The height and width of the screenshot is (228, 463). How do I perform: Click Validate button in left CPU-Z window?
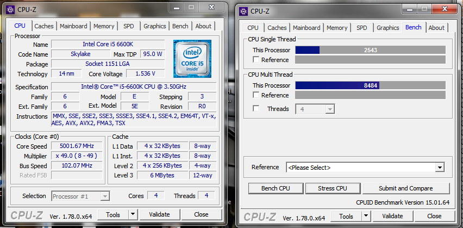coord(159,214)
